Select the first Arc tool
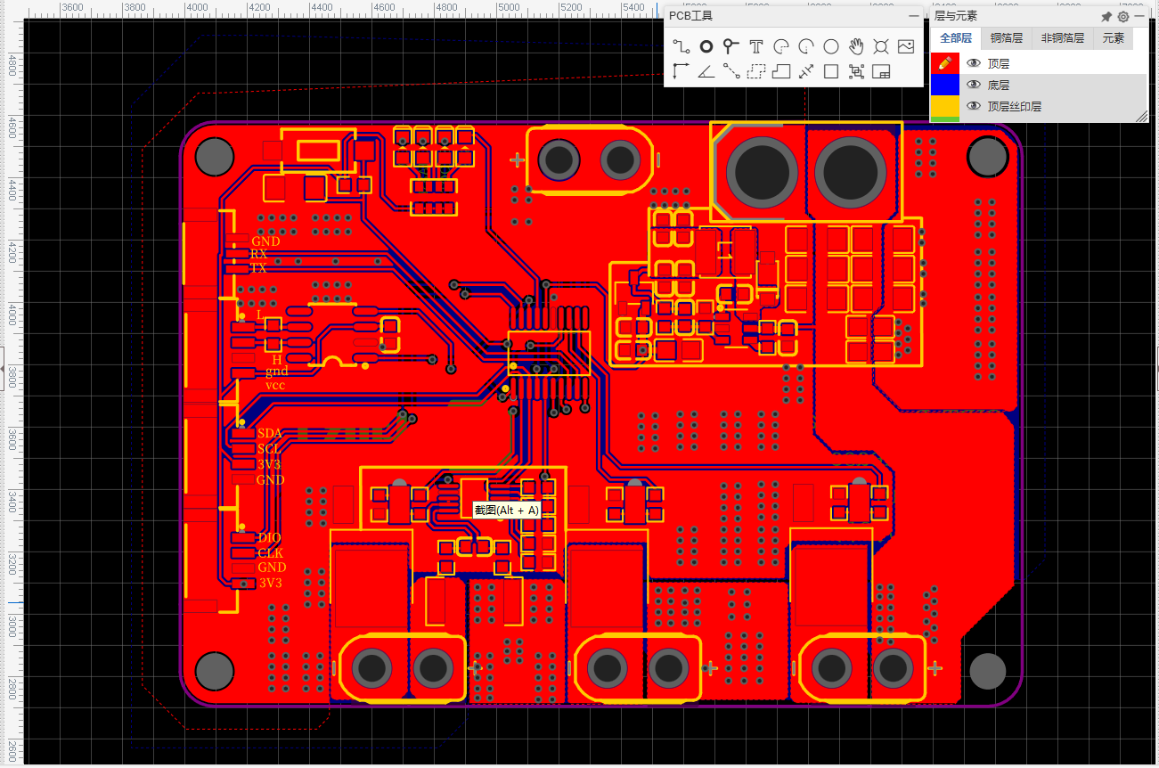 pyautogui.click(x=781, y=47)
